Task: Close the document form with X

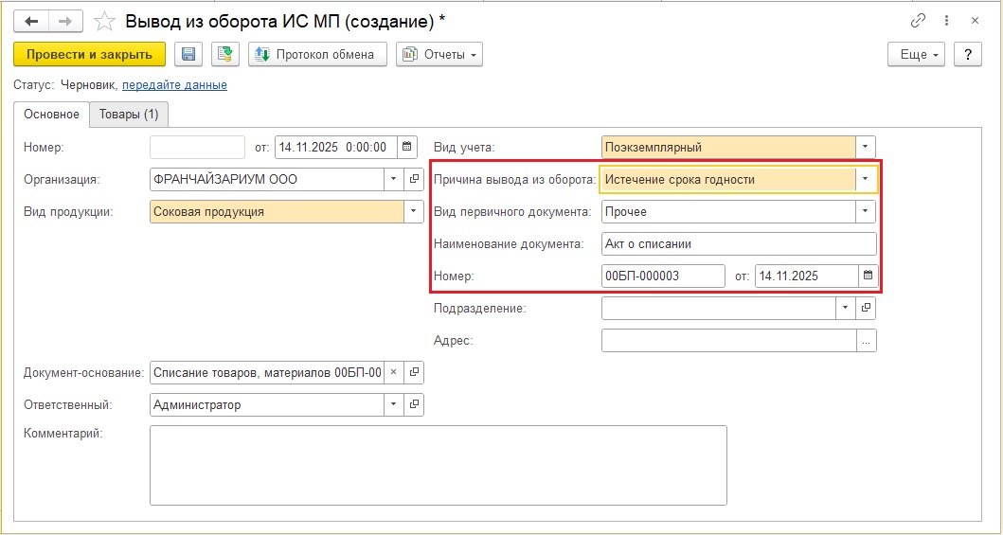Action: tap(975, 21)
